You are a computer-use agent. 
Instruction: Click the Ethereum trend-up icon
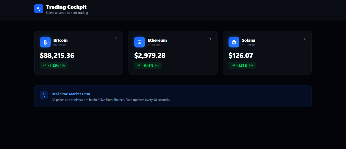pyautogui.click(x=139, y=66)
